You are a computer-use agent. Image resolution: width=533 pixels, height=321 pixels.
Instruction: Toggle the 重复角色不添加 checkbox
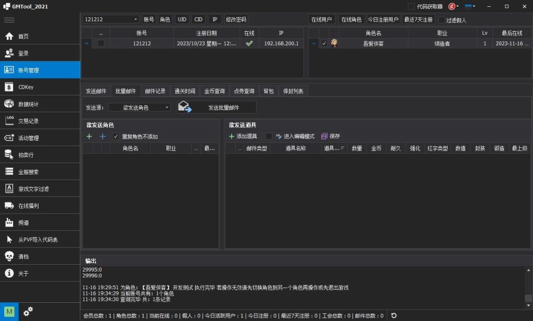click(116, 136)
